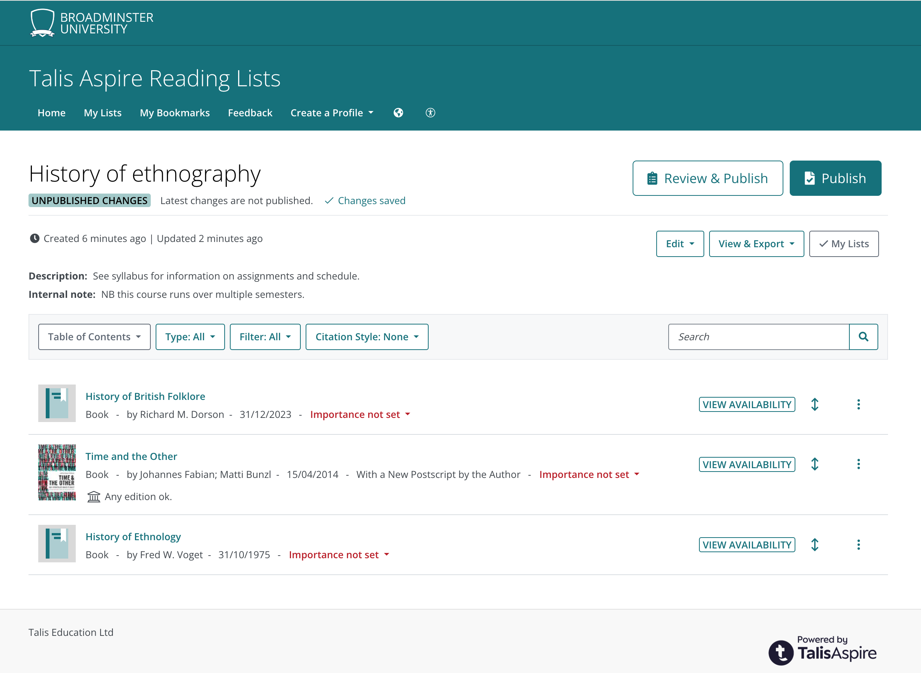
Task: Click the Any edition ok note text
Action: pyautogui.click(x=138, y=497)
